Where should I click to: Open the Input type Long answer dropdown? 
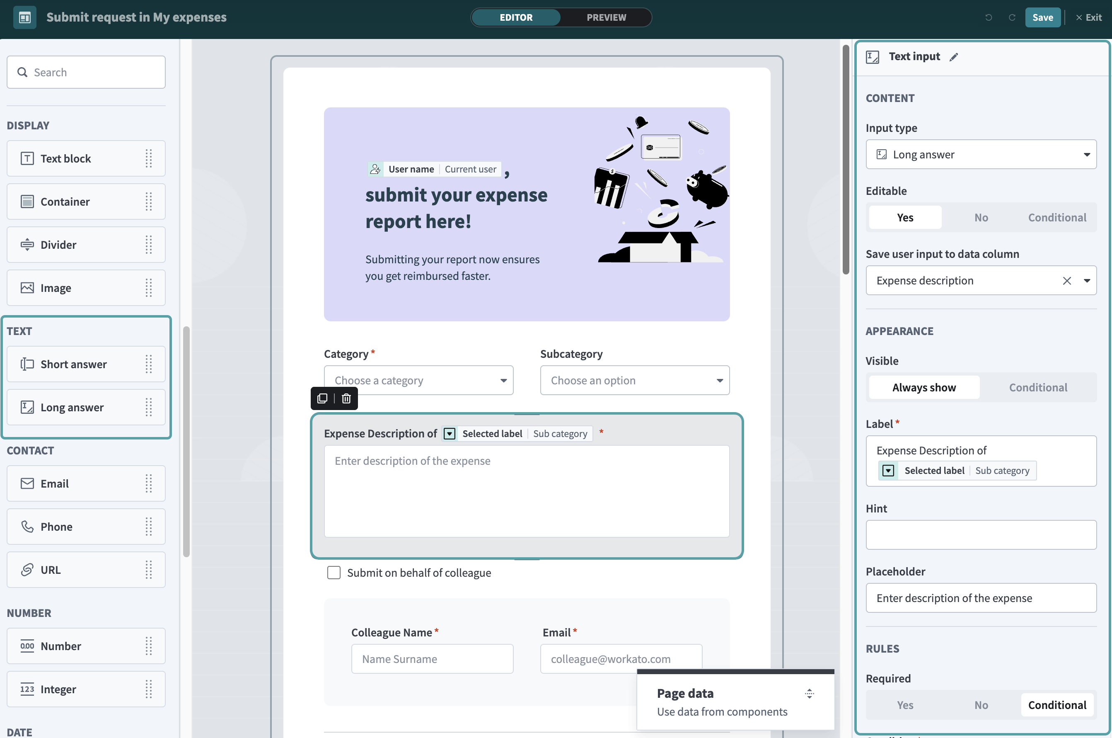[981, 154]
